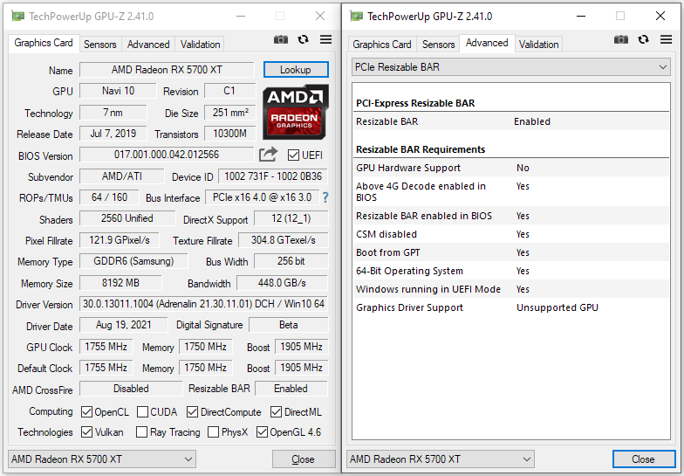684x476 pixels.
Task: Select the CSM disabled row
Action: [x=511, y=234]
